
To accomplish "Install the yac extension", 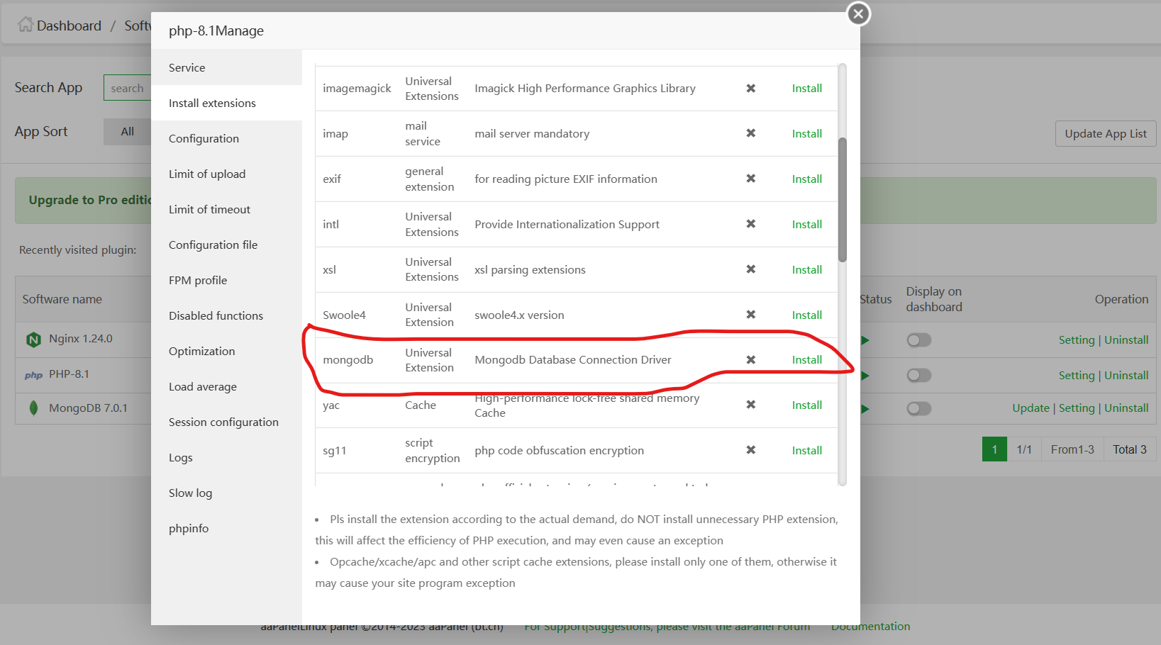I will [x=807, y=405].
